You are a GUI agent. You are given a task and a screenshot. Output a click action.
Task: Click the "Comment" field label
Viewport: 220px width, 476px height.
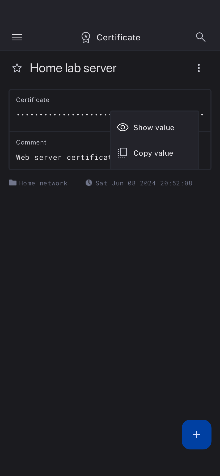pyautogui.click(x=31, y=142)
